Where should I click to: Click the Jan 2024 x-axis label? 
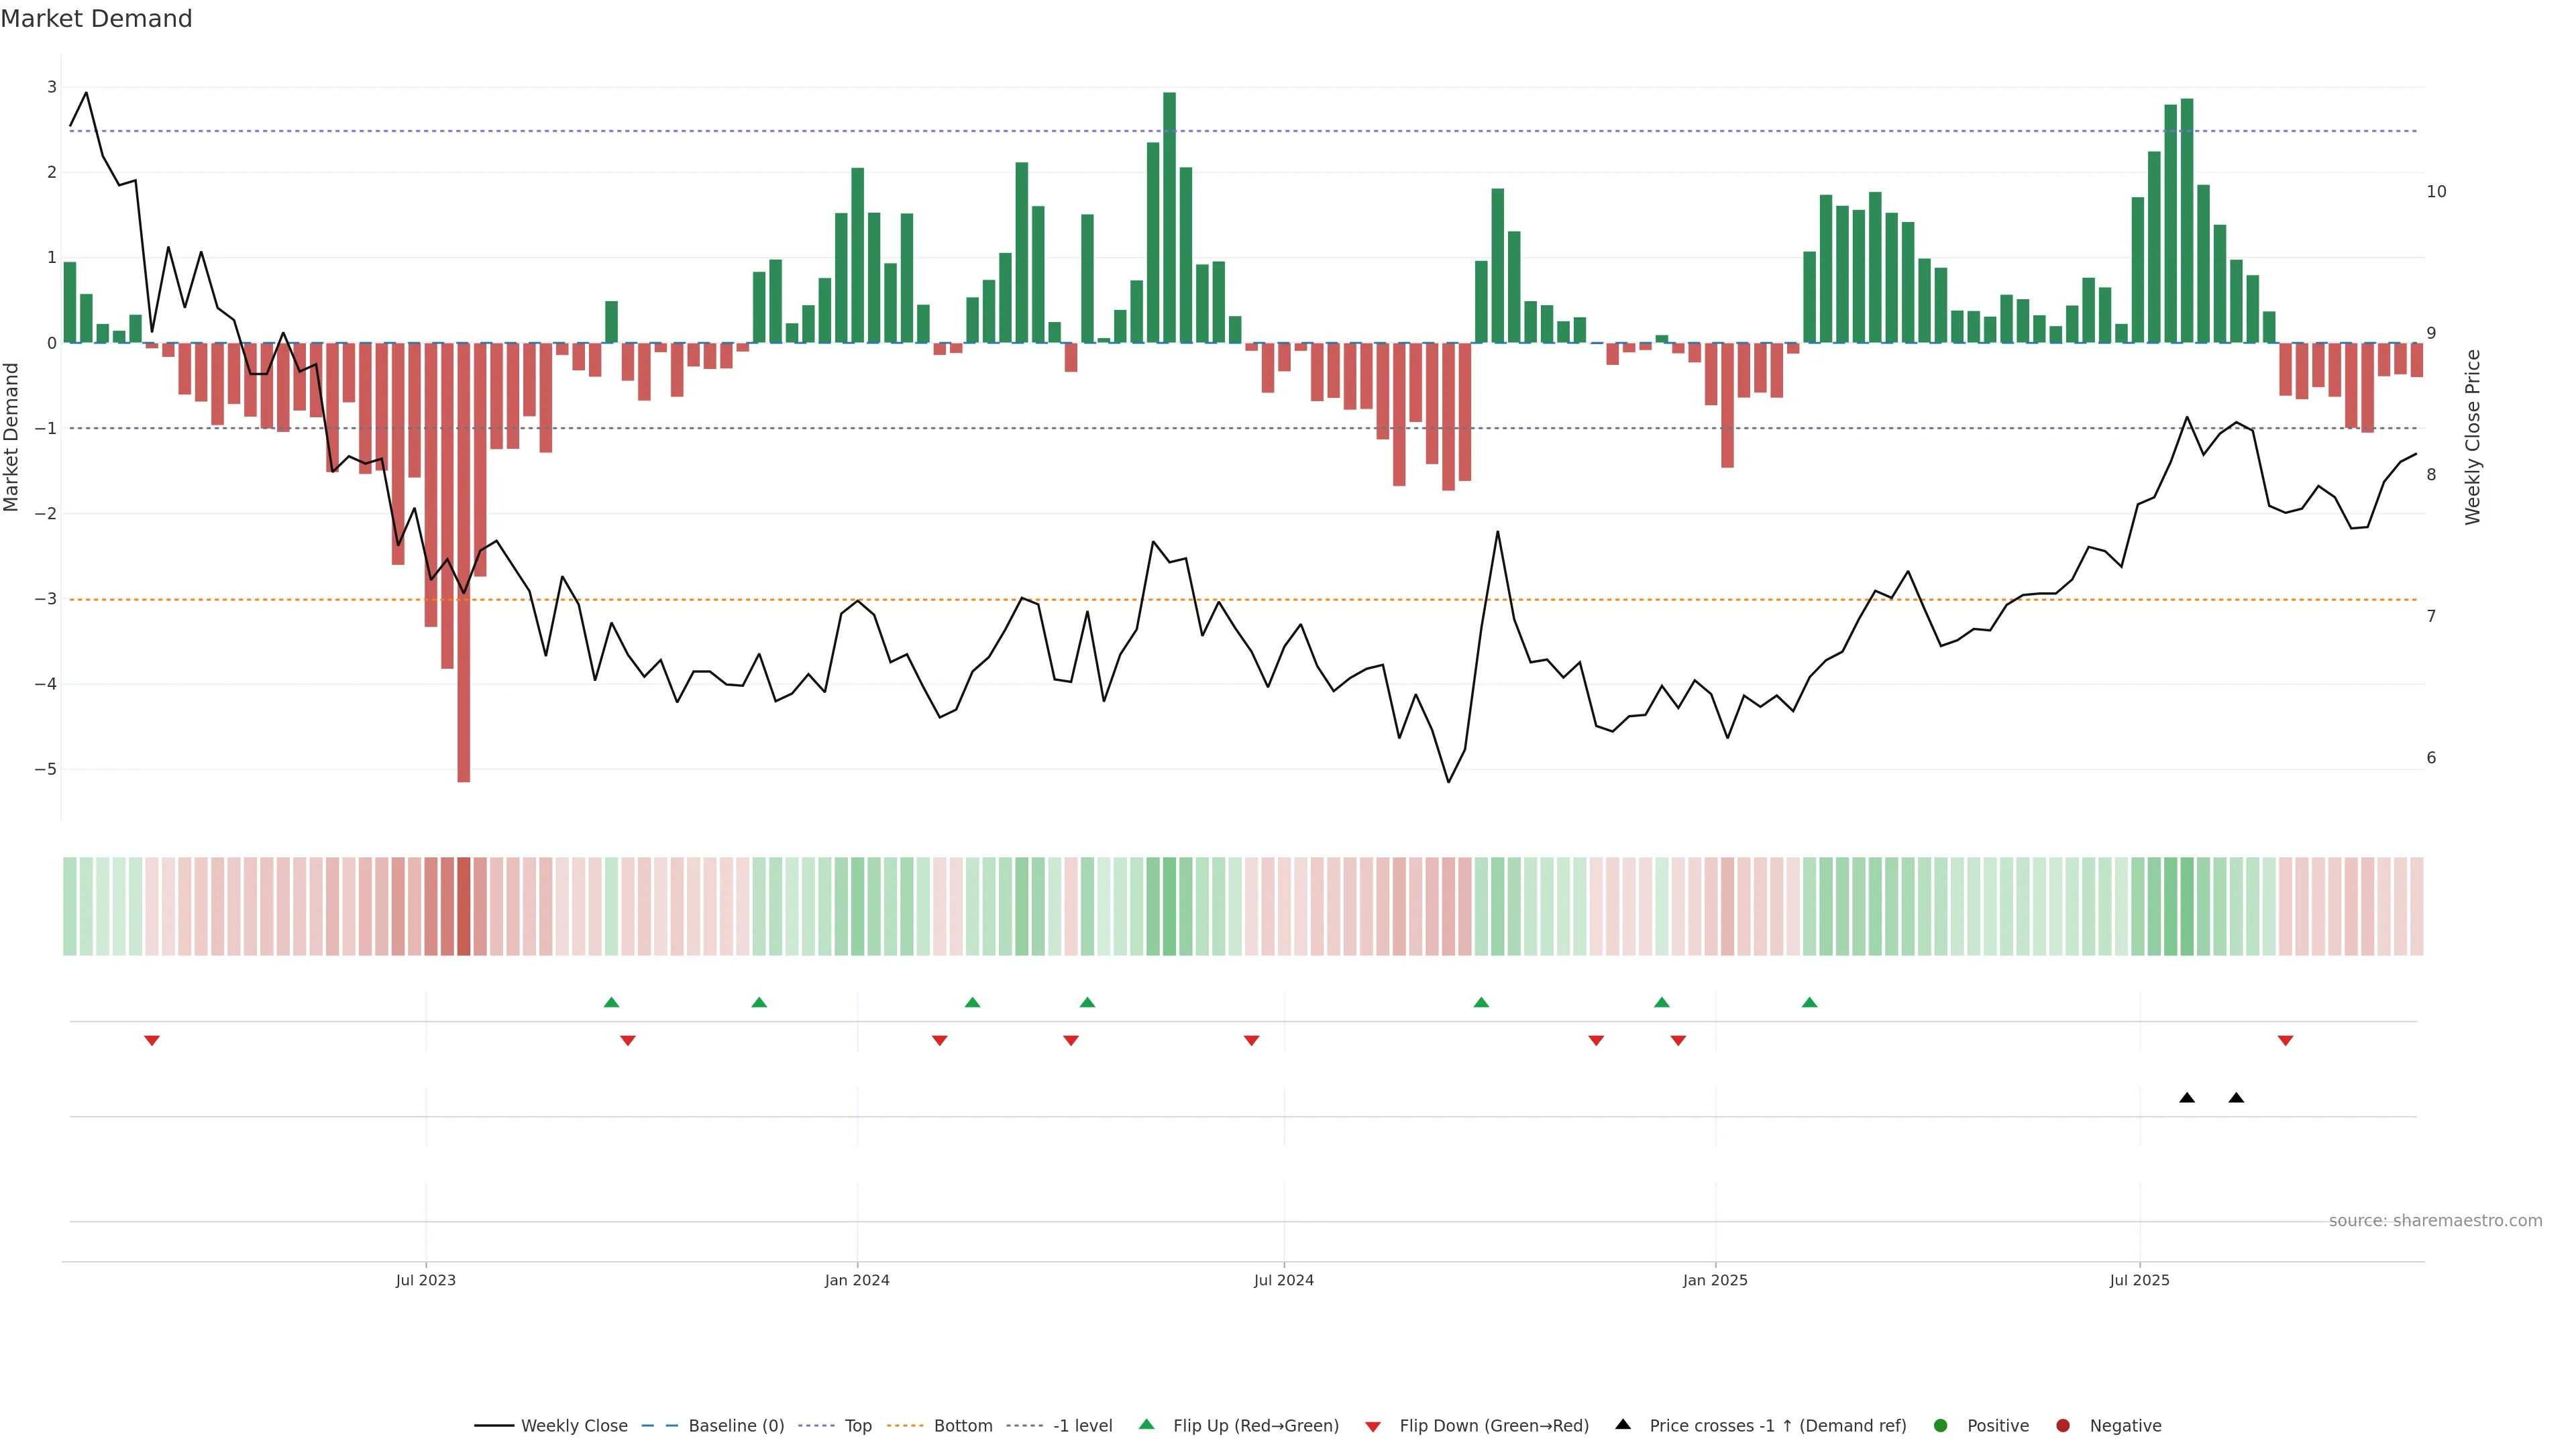click(857, 1280)
